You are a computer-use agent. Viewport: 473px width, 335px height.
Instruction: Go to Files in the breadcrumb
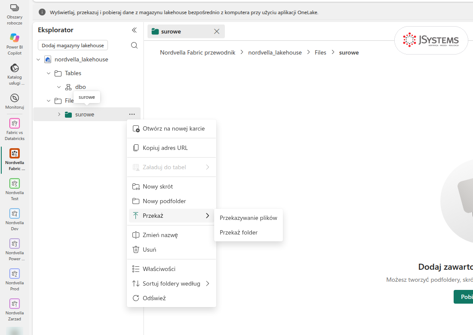(320, 52)
